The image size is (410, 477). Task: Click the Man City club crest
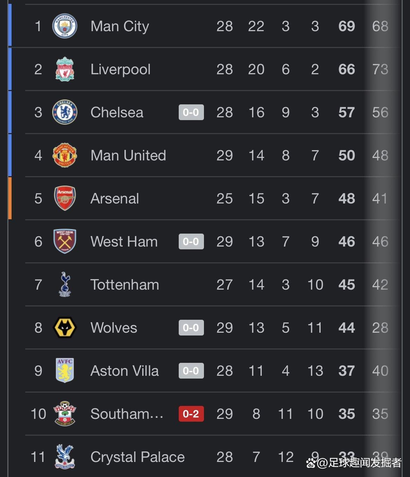tap(65, 26)
